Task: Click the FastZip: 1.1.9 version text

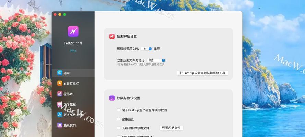Action: click(73, 43)
